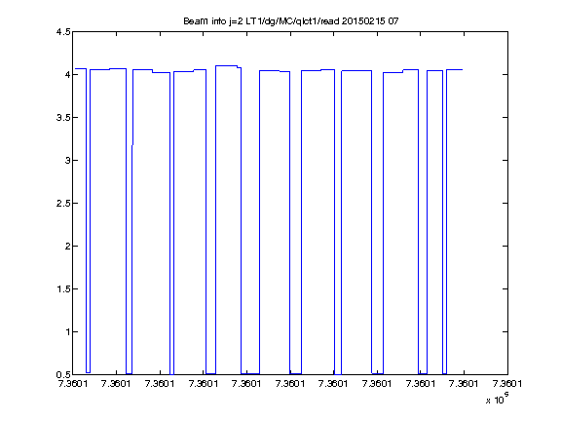Click the bottom of the first narrow dip
The height and width of the screenshot is (421, 561).
(88, 372)
